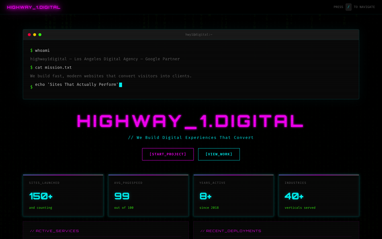
Task: Open the VIEW_WORK portfolio
Action: pos(219,154)
